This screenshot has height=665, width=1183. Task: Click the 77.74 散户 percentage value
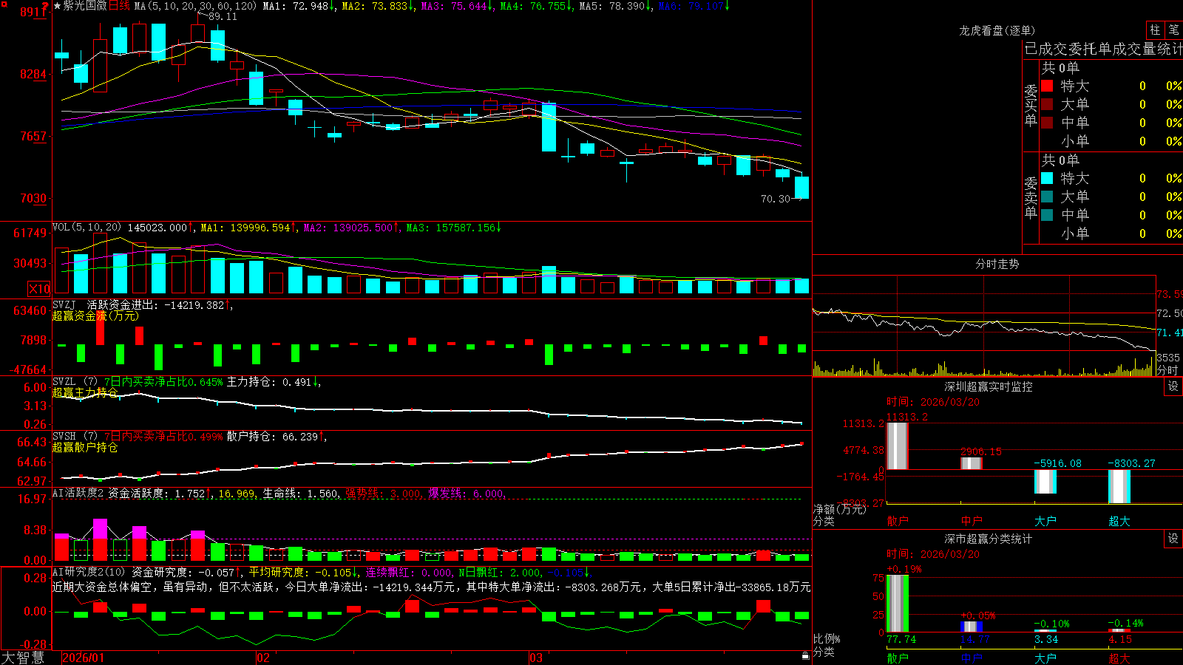coord(901,640)
